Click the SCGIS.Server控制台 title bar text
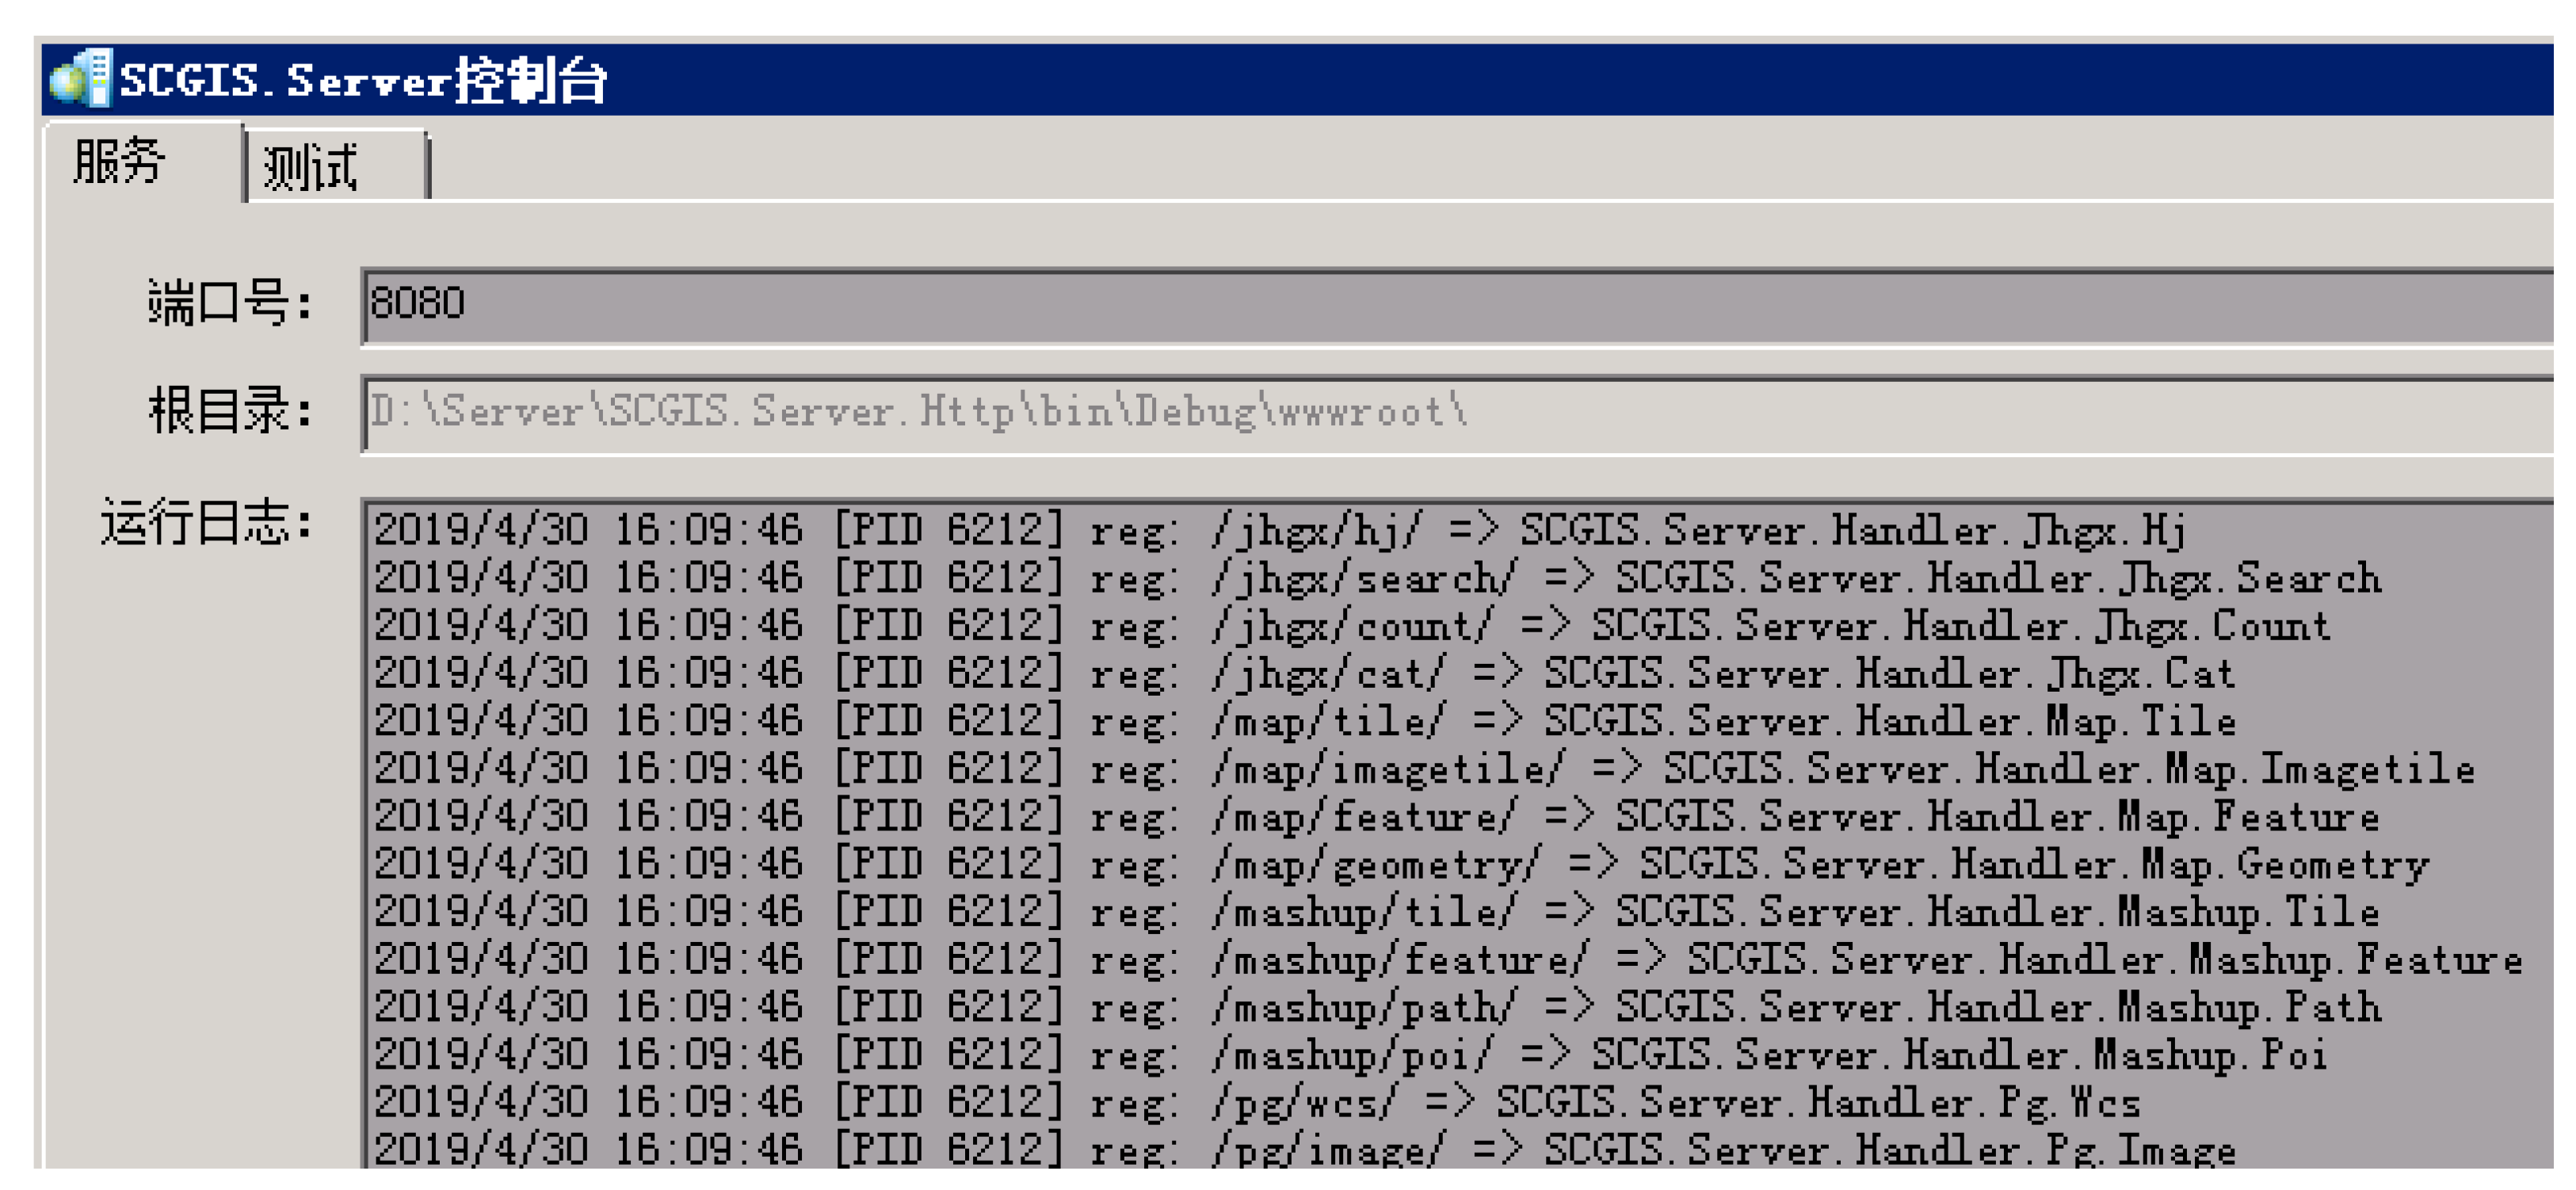Image resolution: width=2576 pixels, height=1190 pixels. 362,80
